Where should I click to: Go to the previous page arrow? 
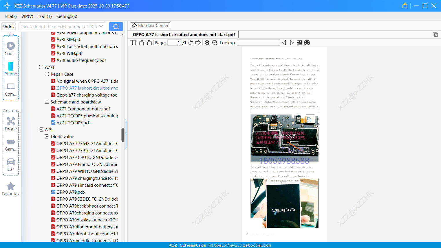pos(191,43)
